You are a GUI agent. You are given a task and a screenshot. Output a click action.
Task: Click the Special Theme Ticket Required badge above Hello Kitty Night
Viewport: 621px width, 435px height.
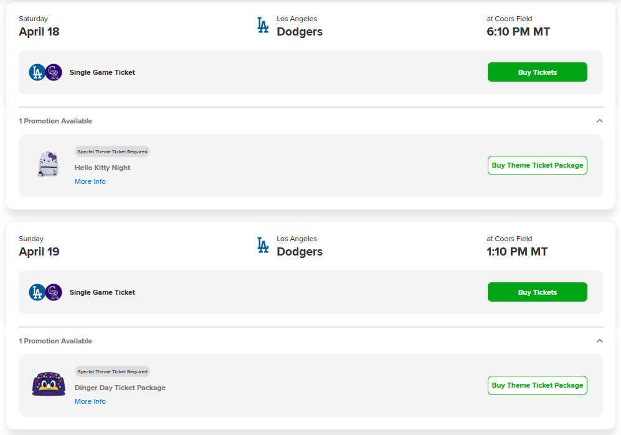(112, 151)
